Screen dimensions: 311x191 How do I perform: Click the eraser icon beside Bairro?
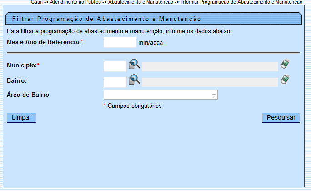tap(285, 80)
